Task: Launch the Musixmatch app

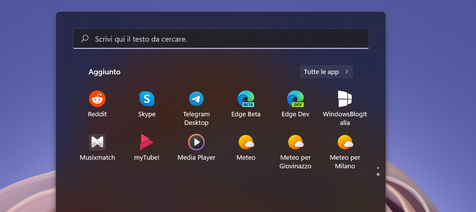Action: [x=97, y=142]
